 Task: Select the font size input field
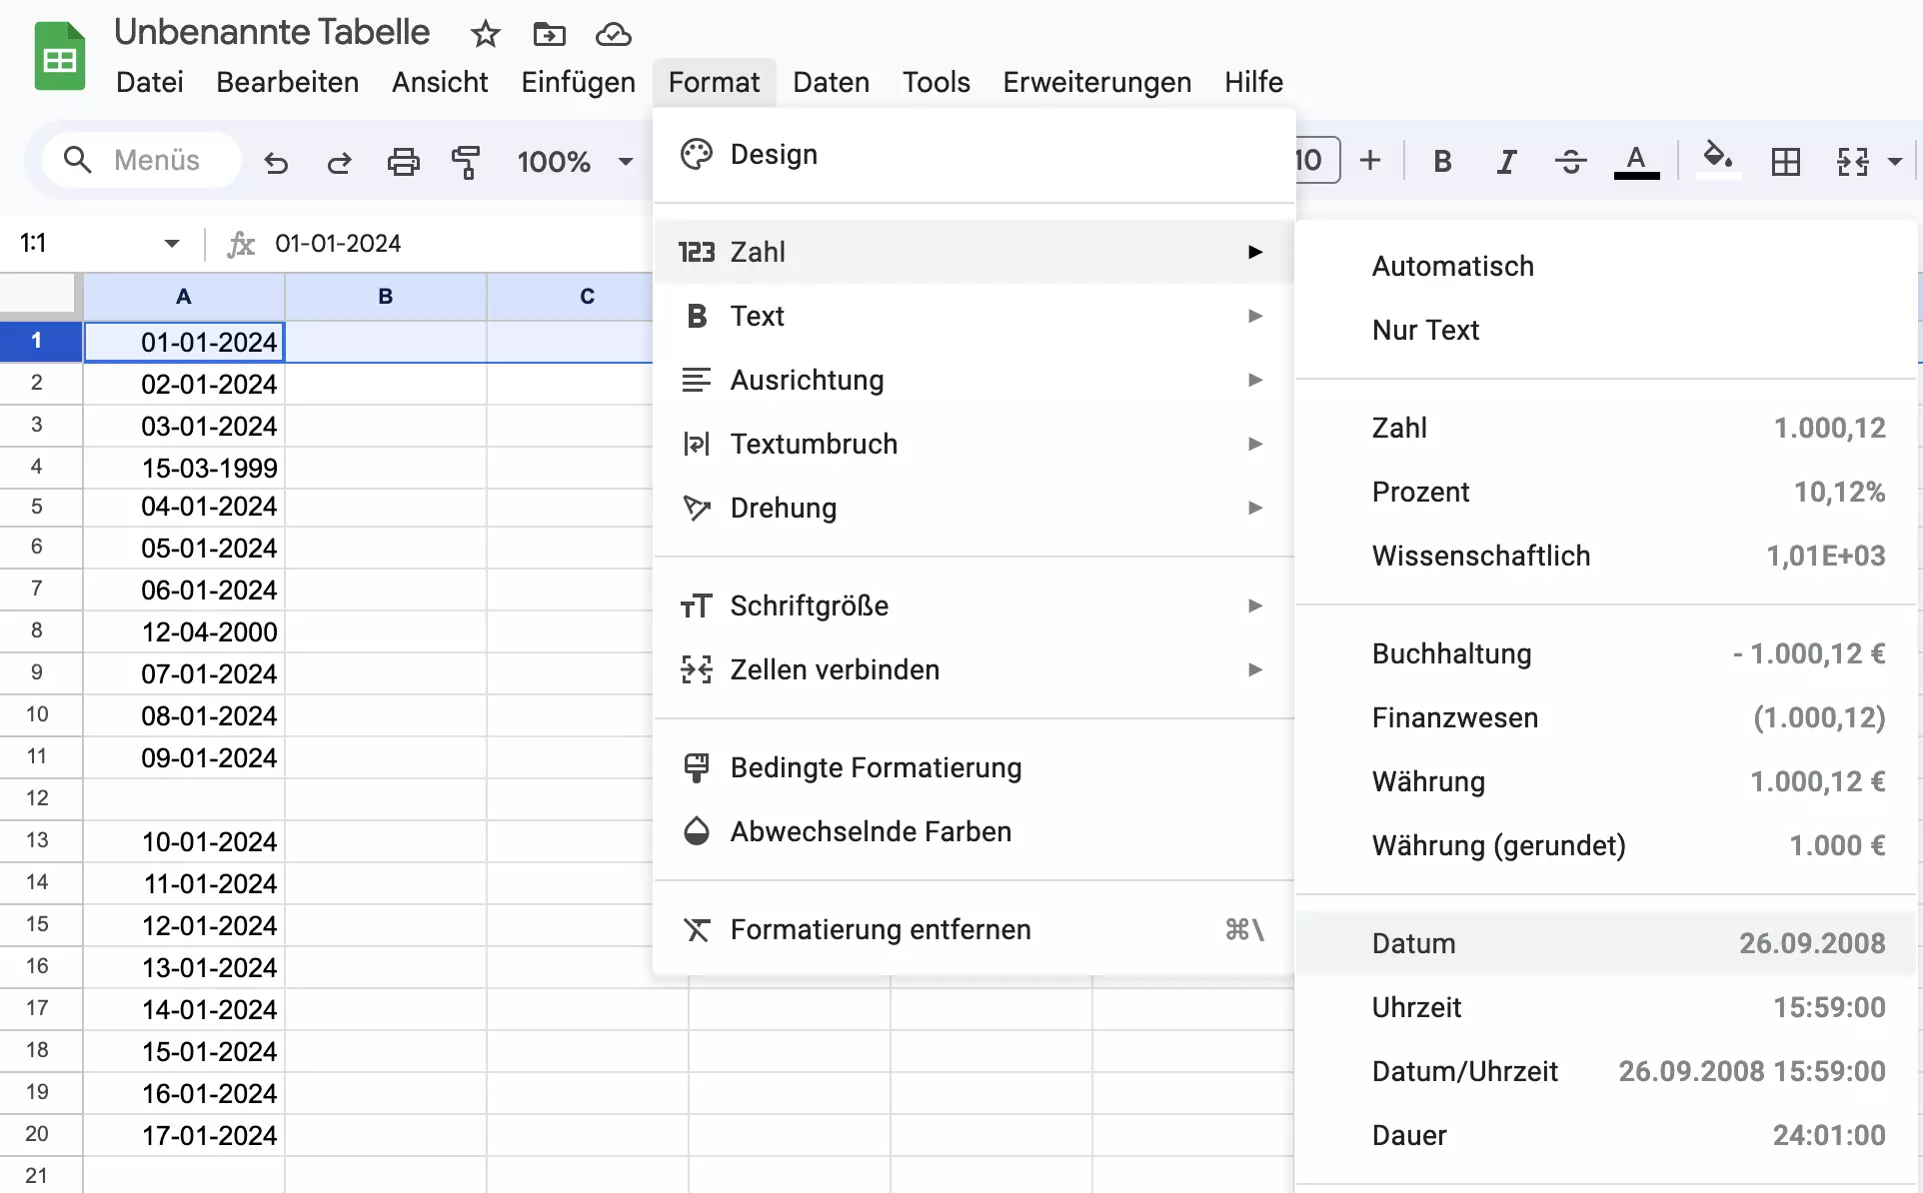(1308, 160)
